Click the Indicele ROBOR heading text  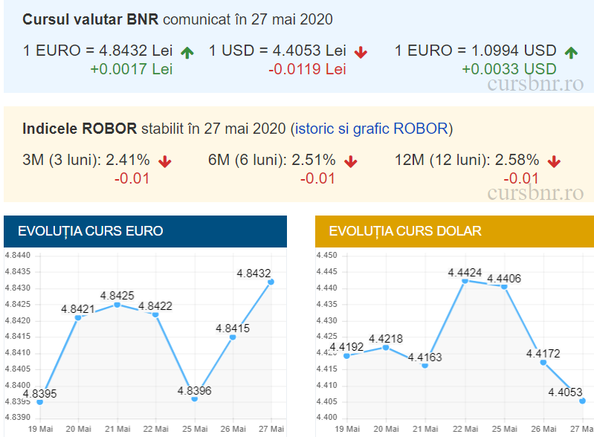80,129
